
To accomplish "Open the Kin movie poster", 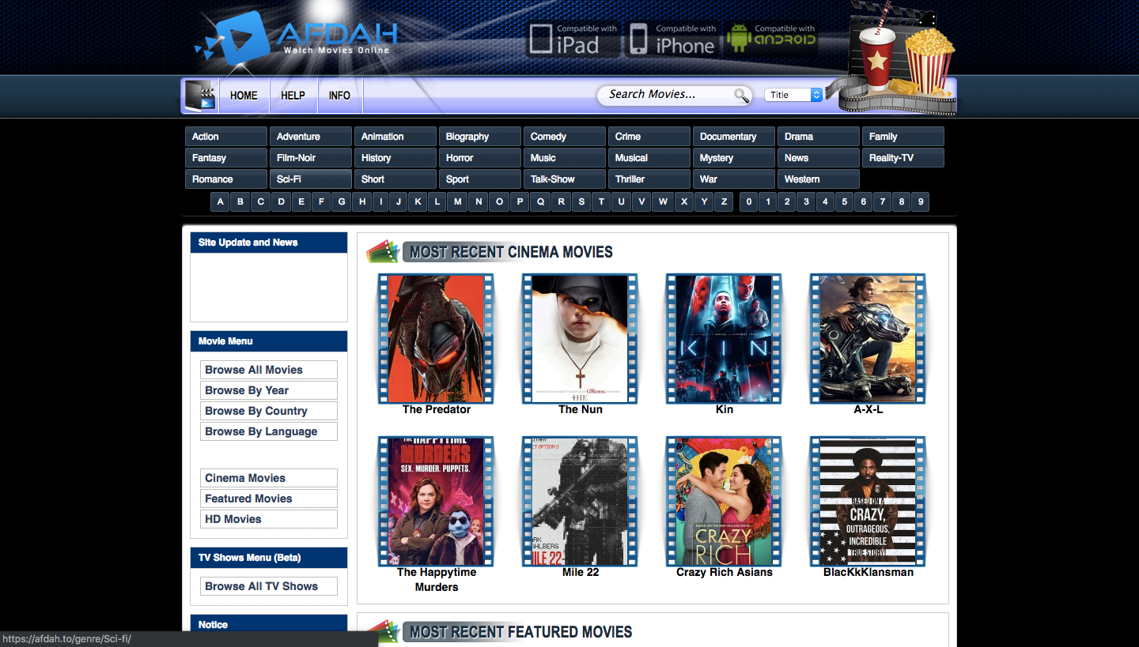I will tap(724, 339).
